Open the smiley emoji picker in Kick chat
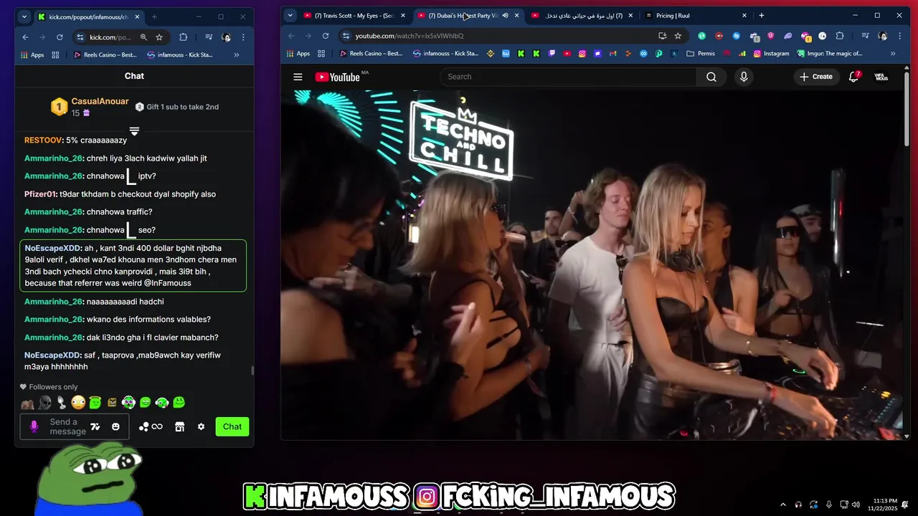The height and width of the screenshot is (516, 918). click(115, 426)
